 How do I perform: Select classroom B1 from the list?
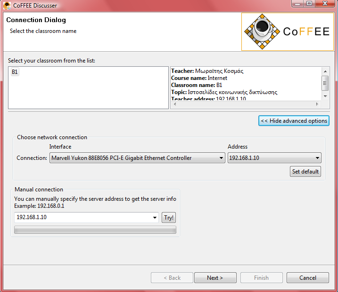pyautogui.click(x=15, y=72)
